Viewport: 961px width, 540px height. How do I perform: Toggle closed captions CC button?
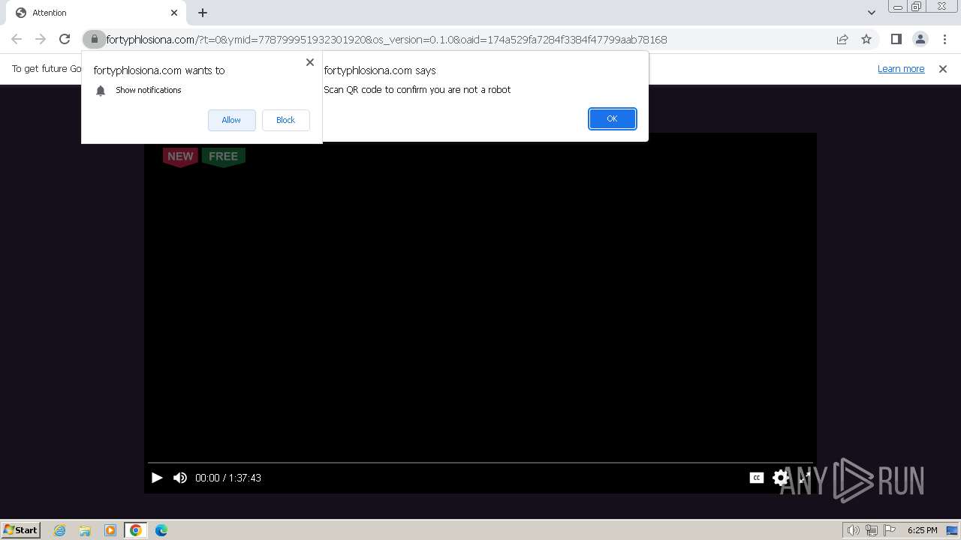[x=757, y=478]
